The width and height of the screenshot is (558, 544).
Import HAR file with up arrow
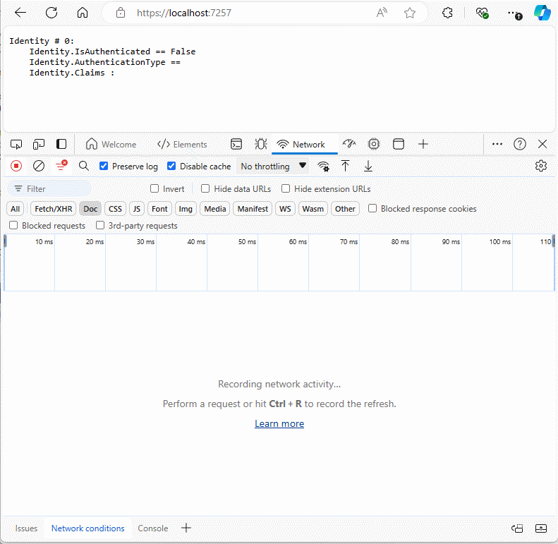click(x=345, y=166)
